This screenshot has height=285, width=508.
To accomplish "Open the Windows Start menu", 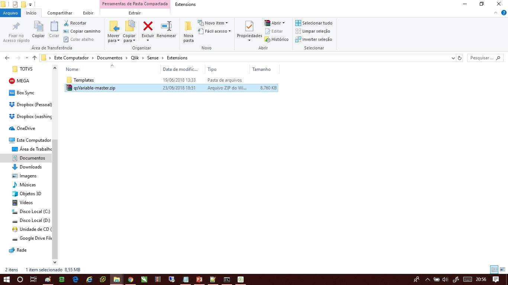I will [x=6, y=279].
